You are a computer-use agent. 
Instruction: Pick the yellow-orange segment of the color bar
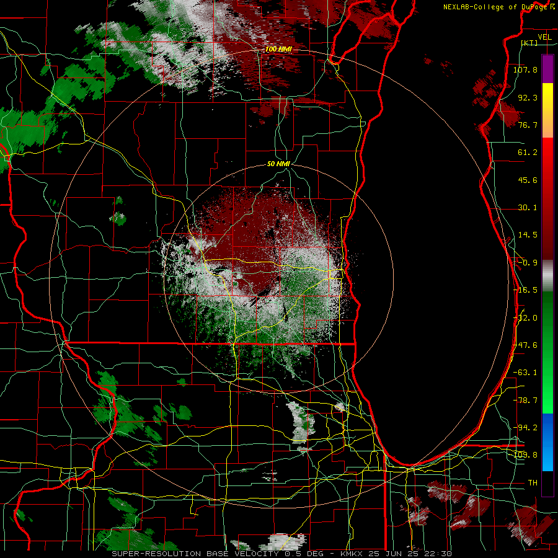(x=547, y=110)
